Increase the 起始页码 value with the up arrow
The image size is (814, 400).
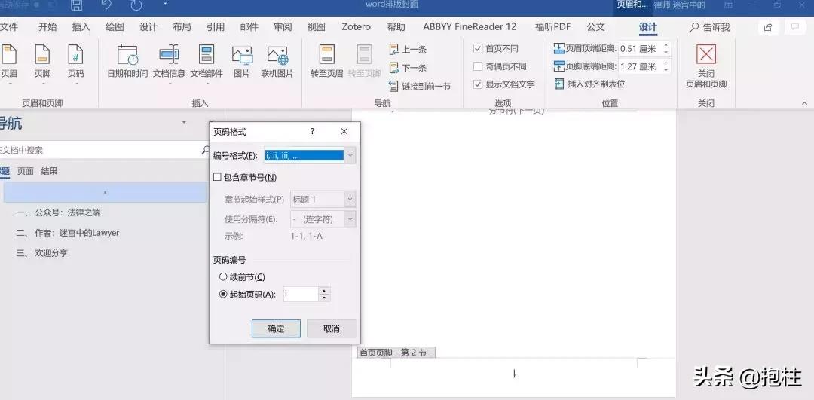pos(324,291)
